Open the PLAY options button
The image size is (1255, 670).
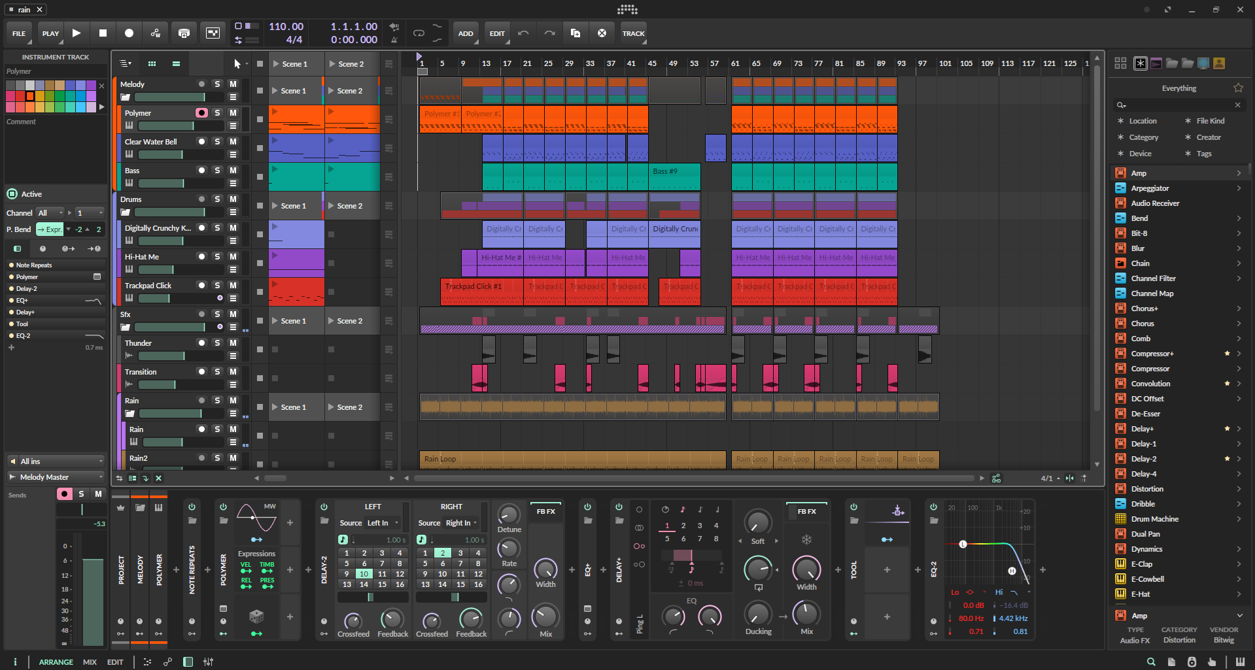[50, 33]
